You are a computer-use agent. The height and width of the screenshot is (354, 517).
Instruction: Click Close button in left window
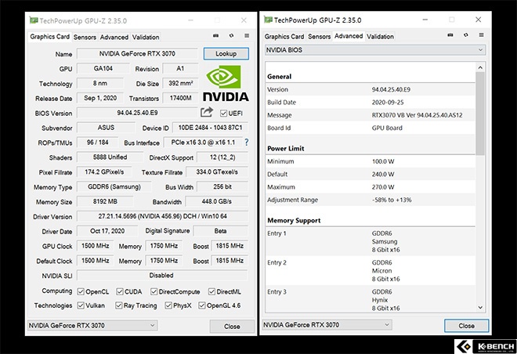pyautogui.click(x=232, y=327)
